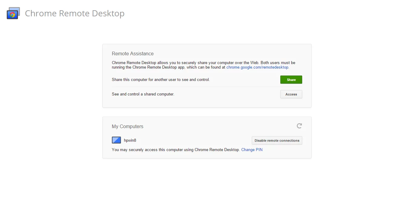Click the Change PIN link
The height and width of the screenshot is (197, 414).
click(x=252, y=150)
